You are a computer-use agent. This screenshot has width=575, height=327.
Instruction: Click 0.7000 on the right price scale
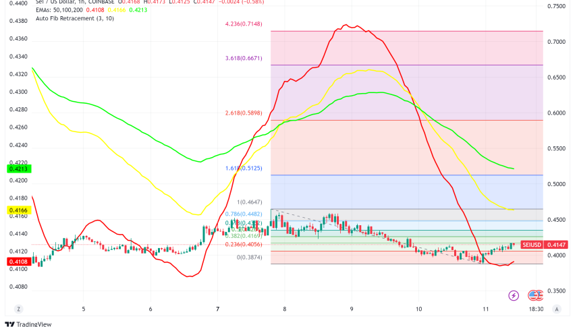pyautogui.click(x=556, y=42)
